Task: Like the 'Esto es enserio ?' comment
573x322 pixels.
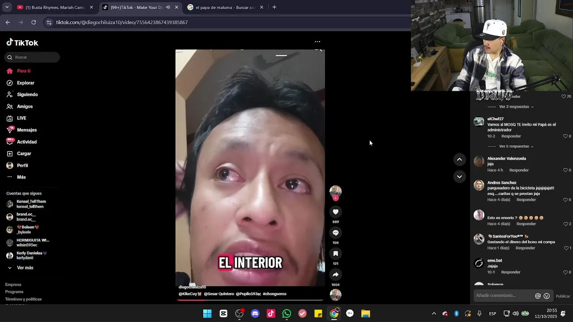Action: [x=565, y=224]
